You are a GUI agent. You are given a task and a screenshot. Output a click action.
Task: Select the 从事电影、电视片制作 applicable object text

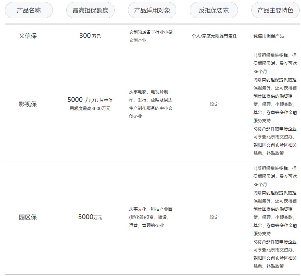150,104
